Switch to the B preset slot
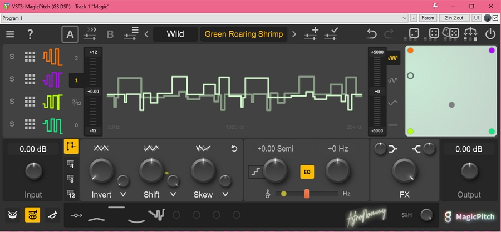This screenshot has width=501, height=232. point(110,34)
